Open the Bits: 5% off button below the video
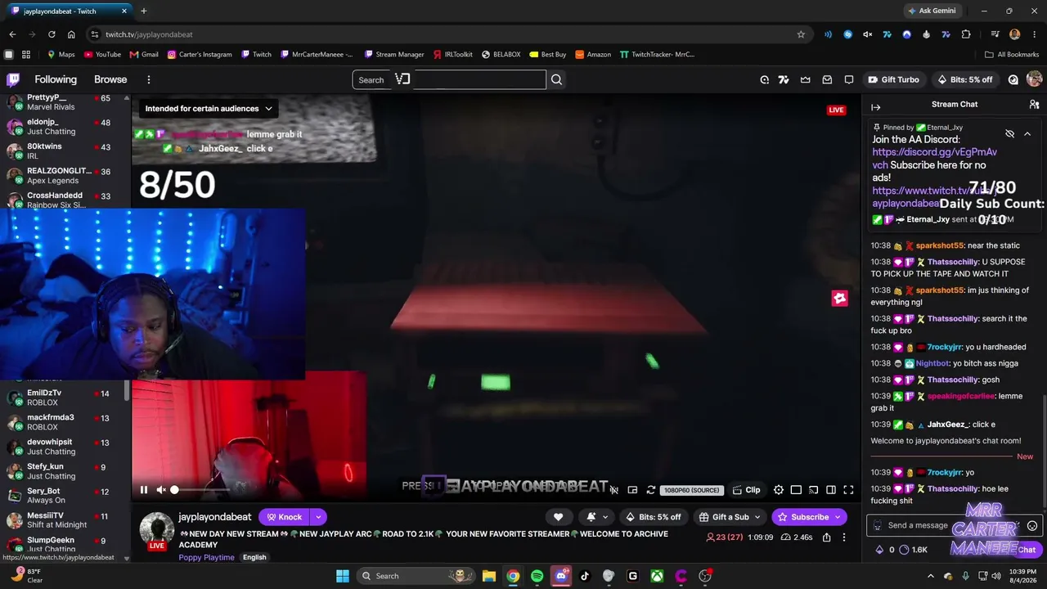The height and width of the screenshot is (589, 1047). tap(653, 517)
